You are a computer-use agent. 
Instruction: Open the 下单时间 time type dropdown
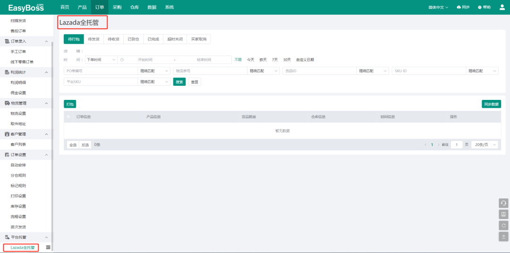pyautogui.click(x=101, y=60)
